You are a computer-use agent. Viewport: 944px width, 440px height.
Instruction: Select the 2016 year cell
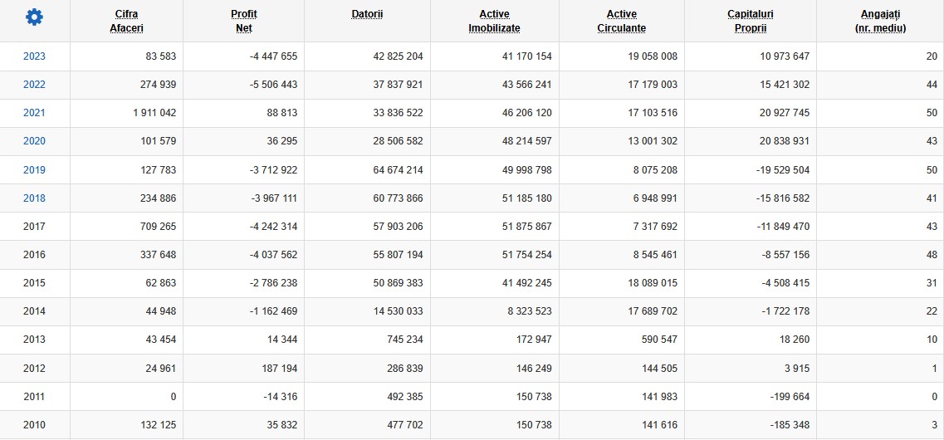point(34,255)
